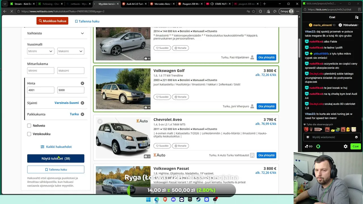The width and height of the screenshot is (363, 204).
Task: Open Kick chat settings gear
Action: (x=345, y=146)
